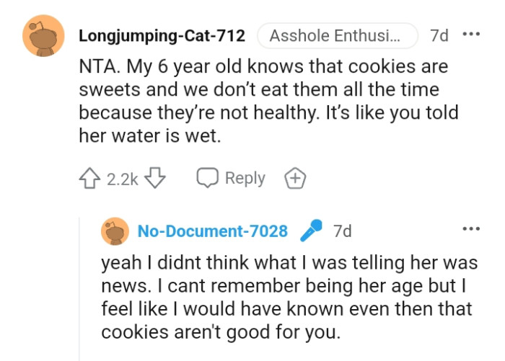Click the reply text about cookies
The height and width of the screenshot is (361, 505).
coord(289,297)
